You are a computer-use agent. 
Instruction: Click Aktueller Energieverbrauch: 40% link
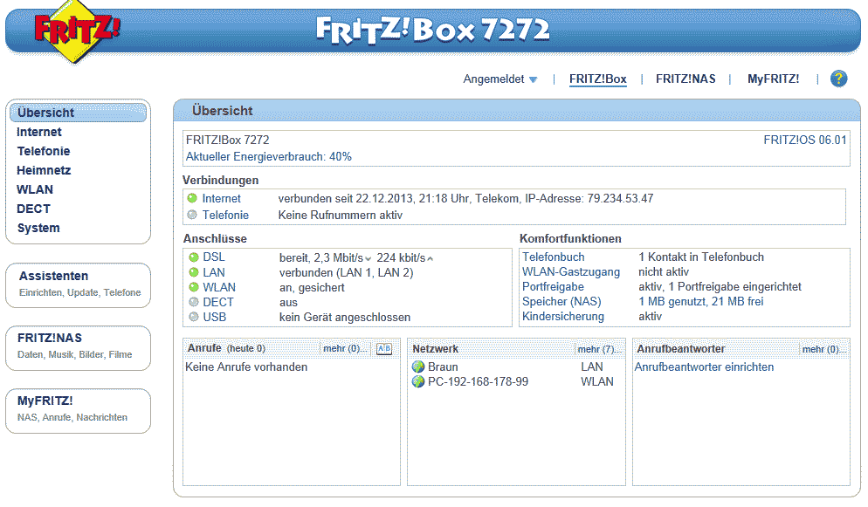click(268, 156)
